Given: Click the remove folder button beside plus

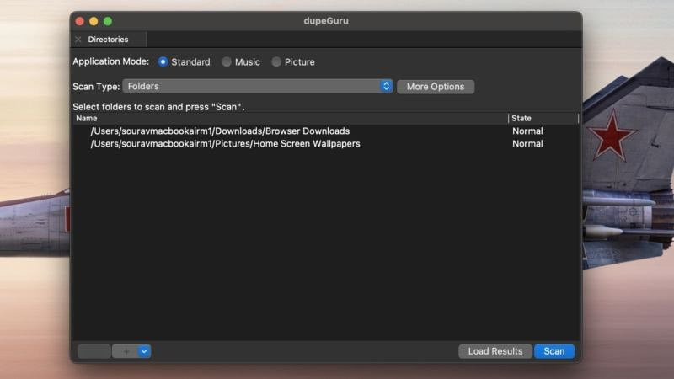Looking at the screenshot, I should point(94,351).
